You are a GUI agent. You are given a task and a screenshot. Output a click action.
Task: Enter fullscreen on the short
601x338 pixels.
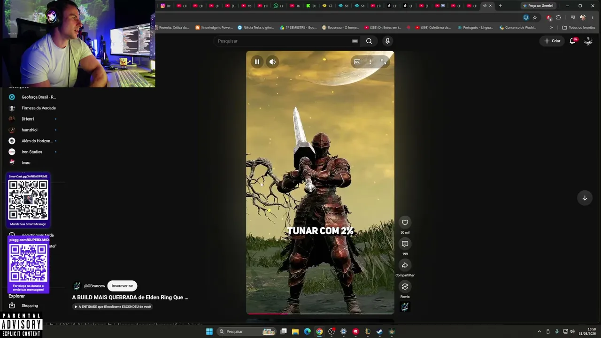(383, 62)
